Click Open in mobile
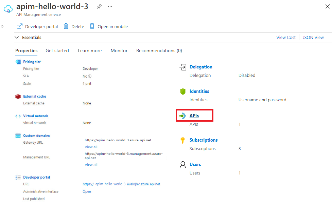The image size is (332, 205). coord(109,27)
